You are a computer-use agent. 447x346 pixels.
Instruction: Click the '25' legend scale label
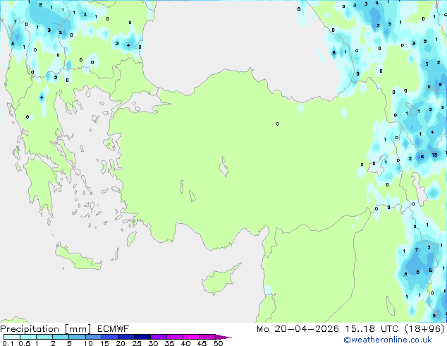tap(137, 343)
